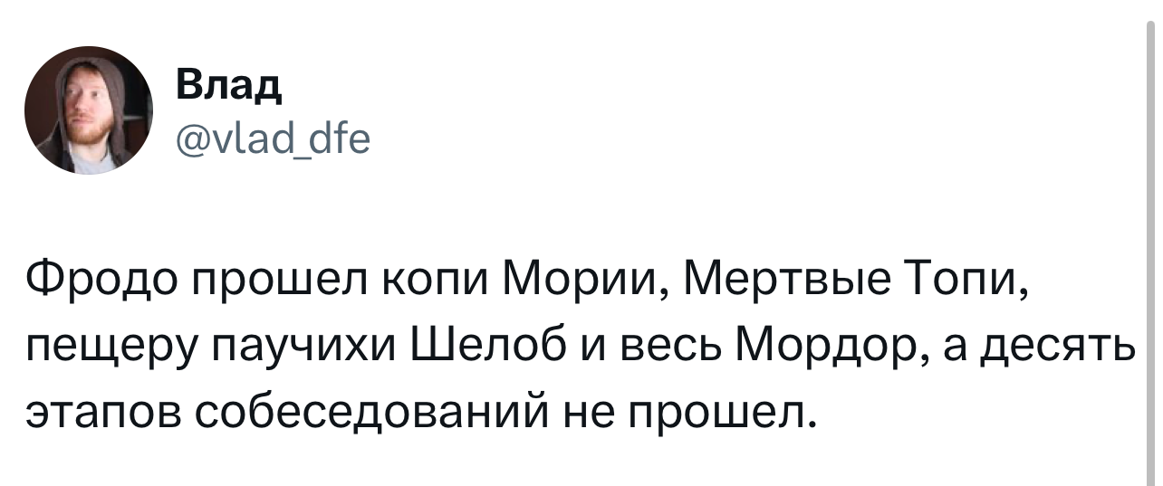
Task: Open Влад's profile avatar photo
Action: [89, 110]
